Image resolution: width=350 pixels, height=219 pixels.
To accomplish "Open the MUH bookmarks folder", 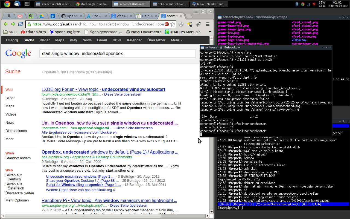I will pyautogui.click(x=10, y=32).
